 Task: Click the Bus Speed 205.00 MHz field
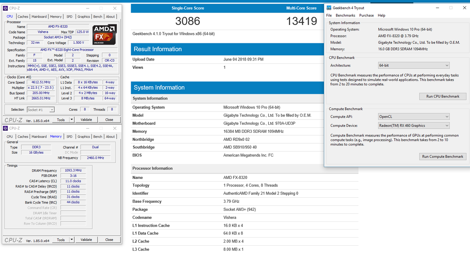pyautogui.click(x=41, y=93)
